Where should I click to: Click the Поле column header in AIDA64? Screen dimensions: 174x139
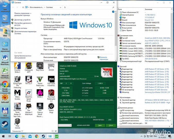coord(120,10)
